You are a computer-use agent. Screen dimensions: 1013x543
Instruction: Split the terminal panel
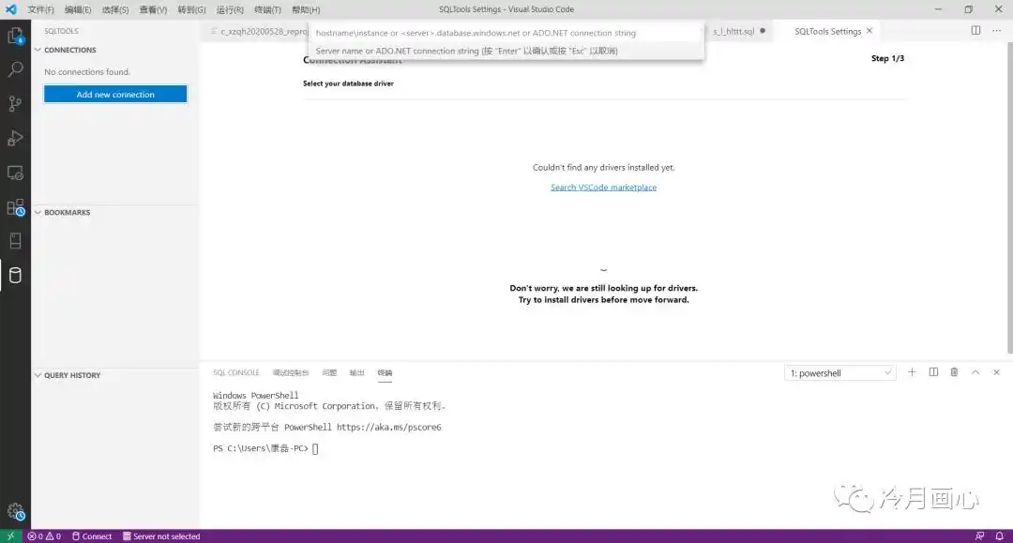coord(932,372)
